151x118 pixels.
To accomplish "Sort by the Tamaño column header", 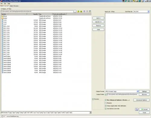I will (x=33, y=14).
